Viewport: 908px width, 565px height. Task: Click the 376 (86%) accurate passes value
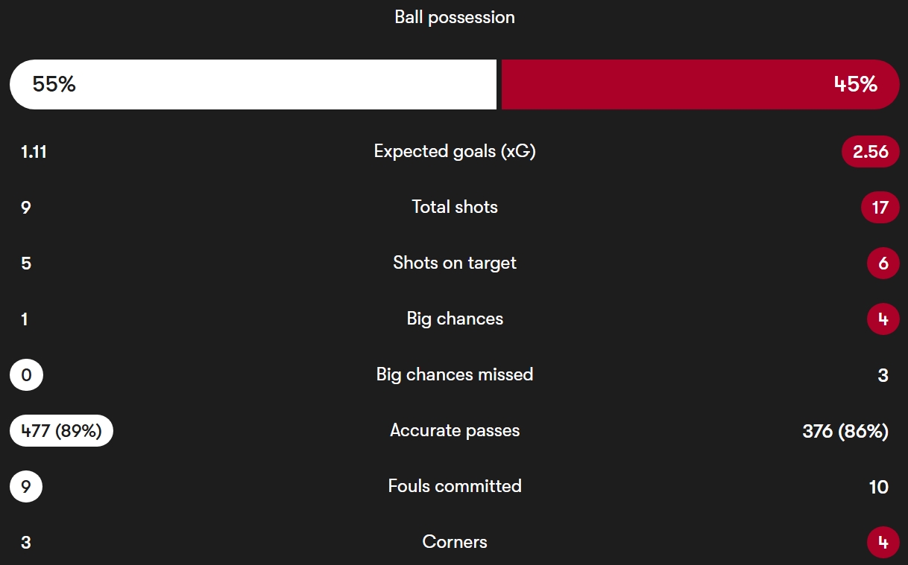[x=845, y=431]
